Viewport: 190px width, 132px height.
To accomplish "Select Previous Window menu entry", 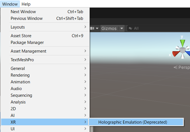I will click(x=45, y=18).
